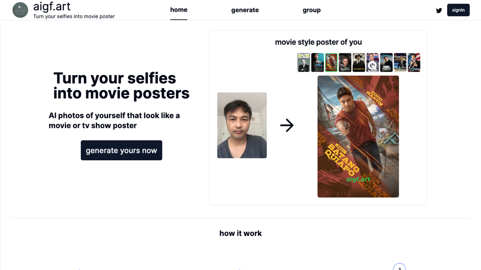
Task: Go to the home tab
Action: [178, 10]
